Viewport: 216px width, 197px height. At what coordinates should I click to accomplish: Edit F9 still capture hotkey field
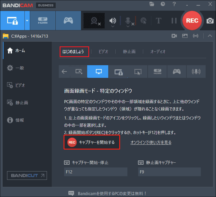(x=169, y=172)
